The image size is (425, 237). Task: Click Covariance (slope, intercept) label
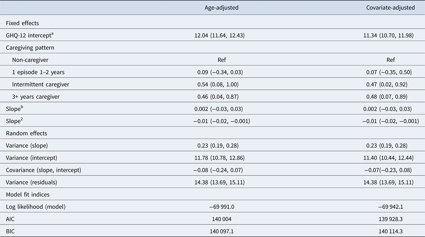point(43,170)
